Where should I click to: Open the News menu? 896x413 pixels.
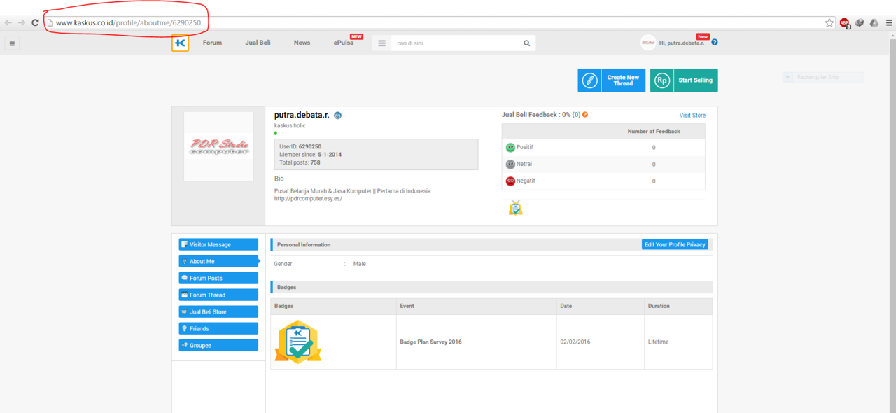coord(302,43)
